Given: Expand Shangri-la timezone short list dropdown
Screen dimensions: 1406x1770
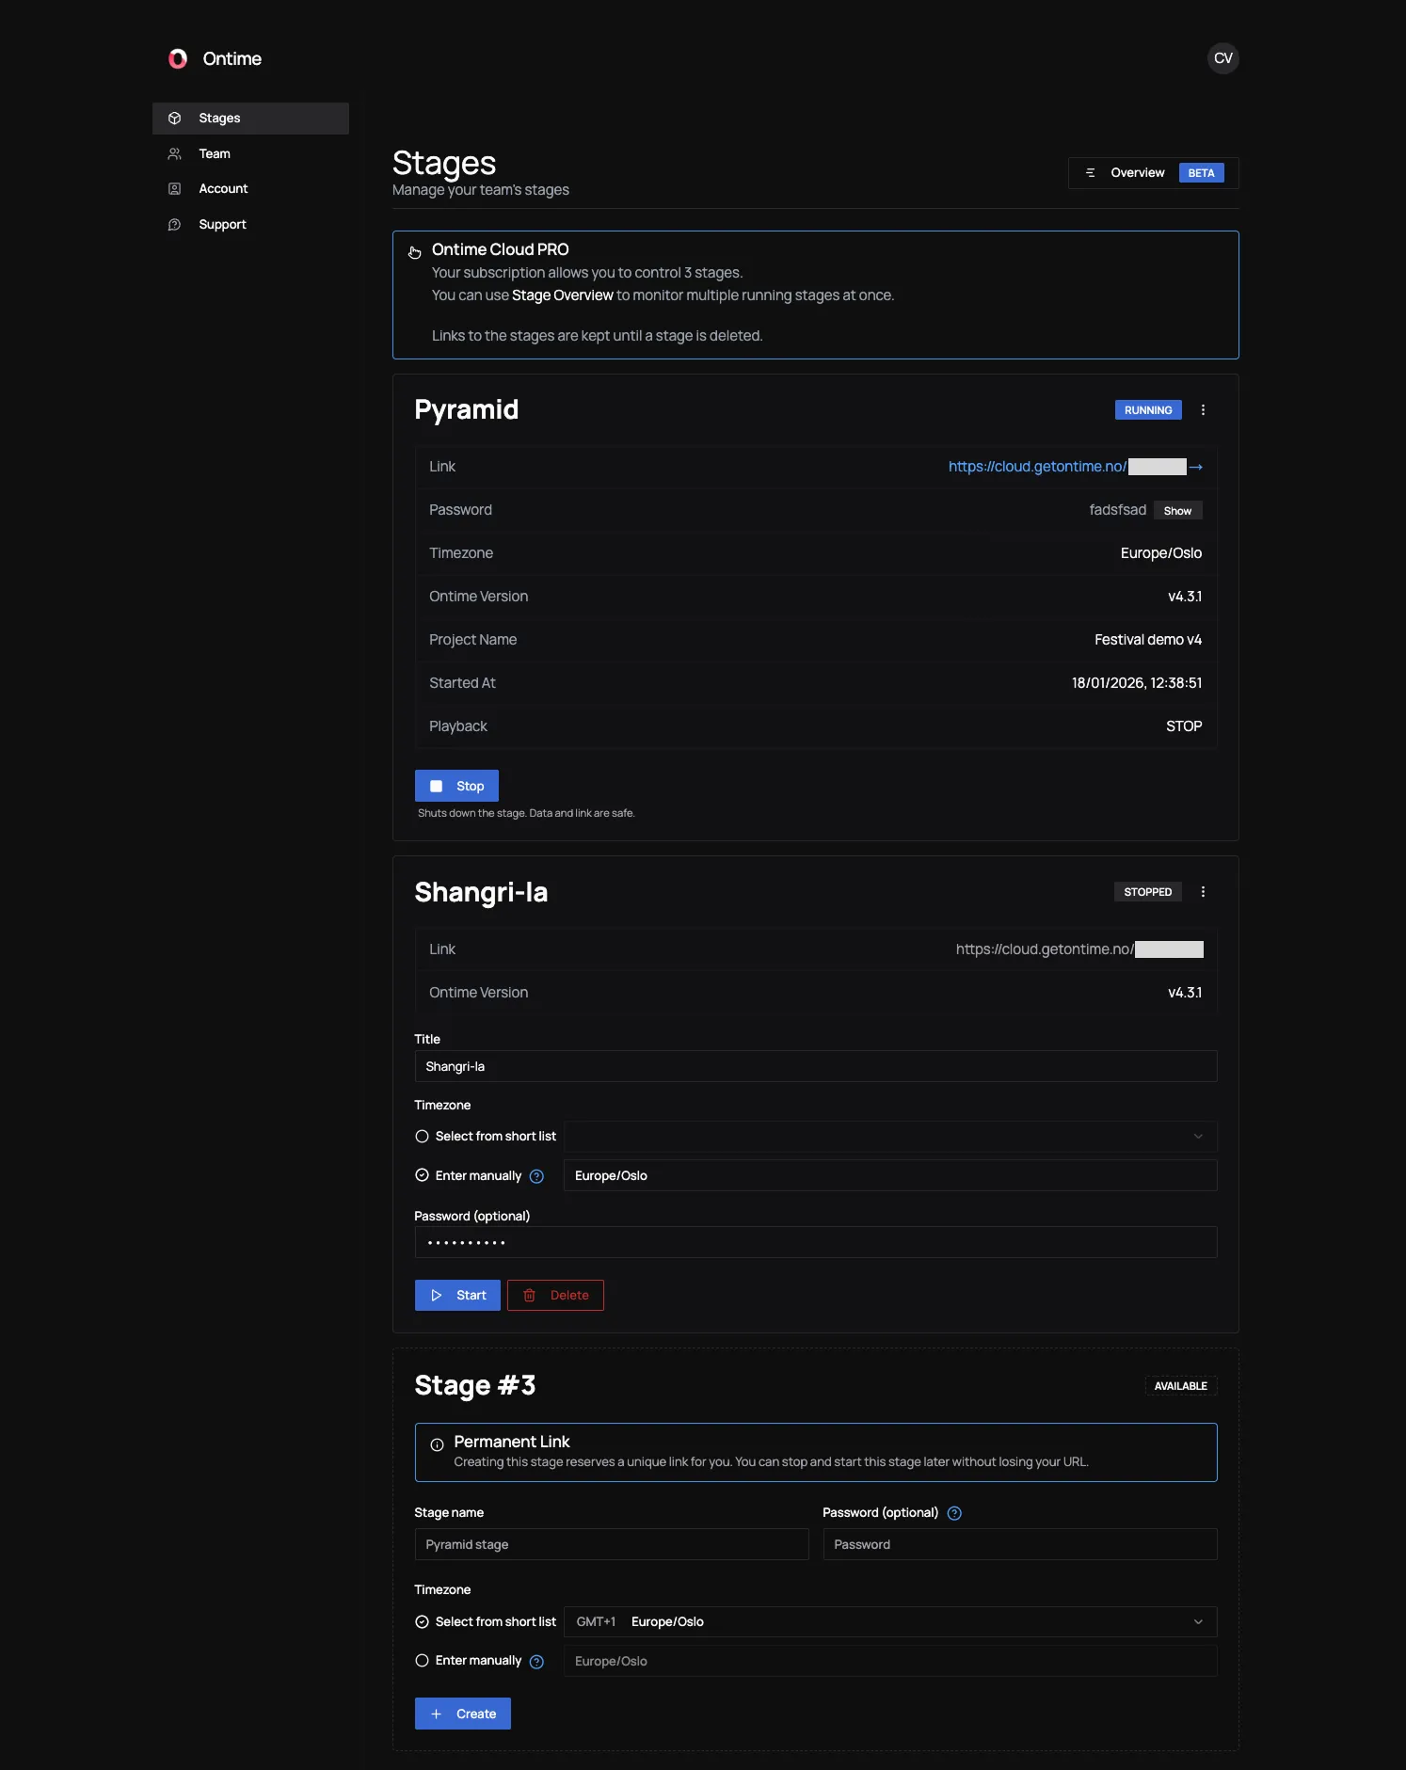Looking at the screenshot, I should tap(889, 1137).
